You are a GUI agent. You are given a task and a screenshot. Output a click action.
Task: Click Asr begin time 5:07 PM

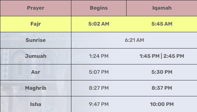pyautogui.click(x=99, y=72)
